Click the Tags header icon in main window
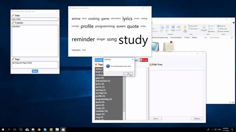This screenshot has height=132, width=236. click(96, 65)
